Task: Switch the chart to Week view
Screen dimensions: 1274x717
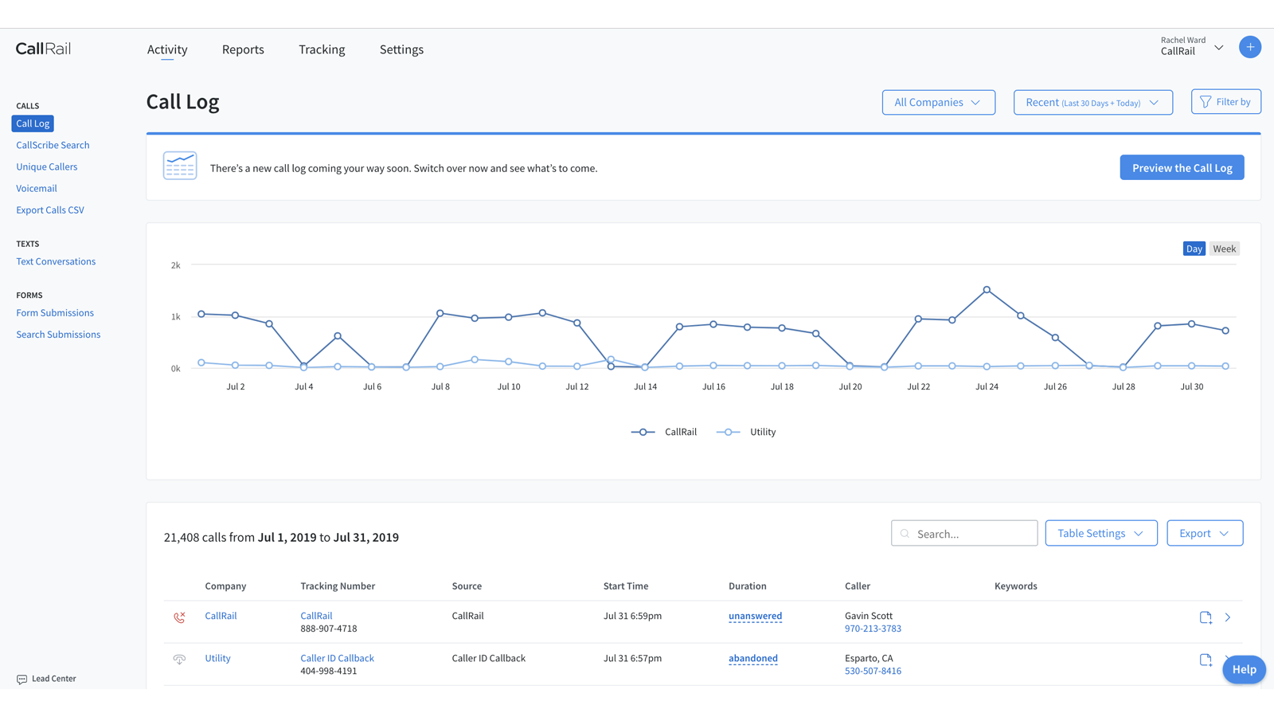Action: point(1224,248)
